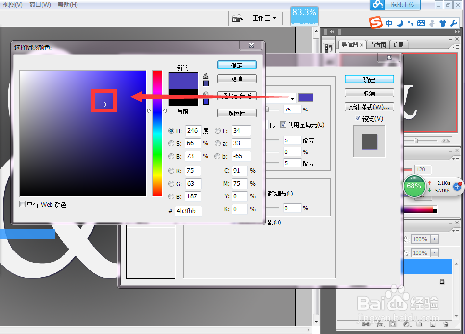Confirm color with color picker 确定 button
465x334 pixels.
[x=236, y=65]
